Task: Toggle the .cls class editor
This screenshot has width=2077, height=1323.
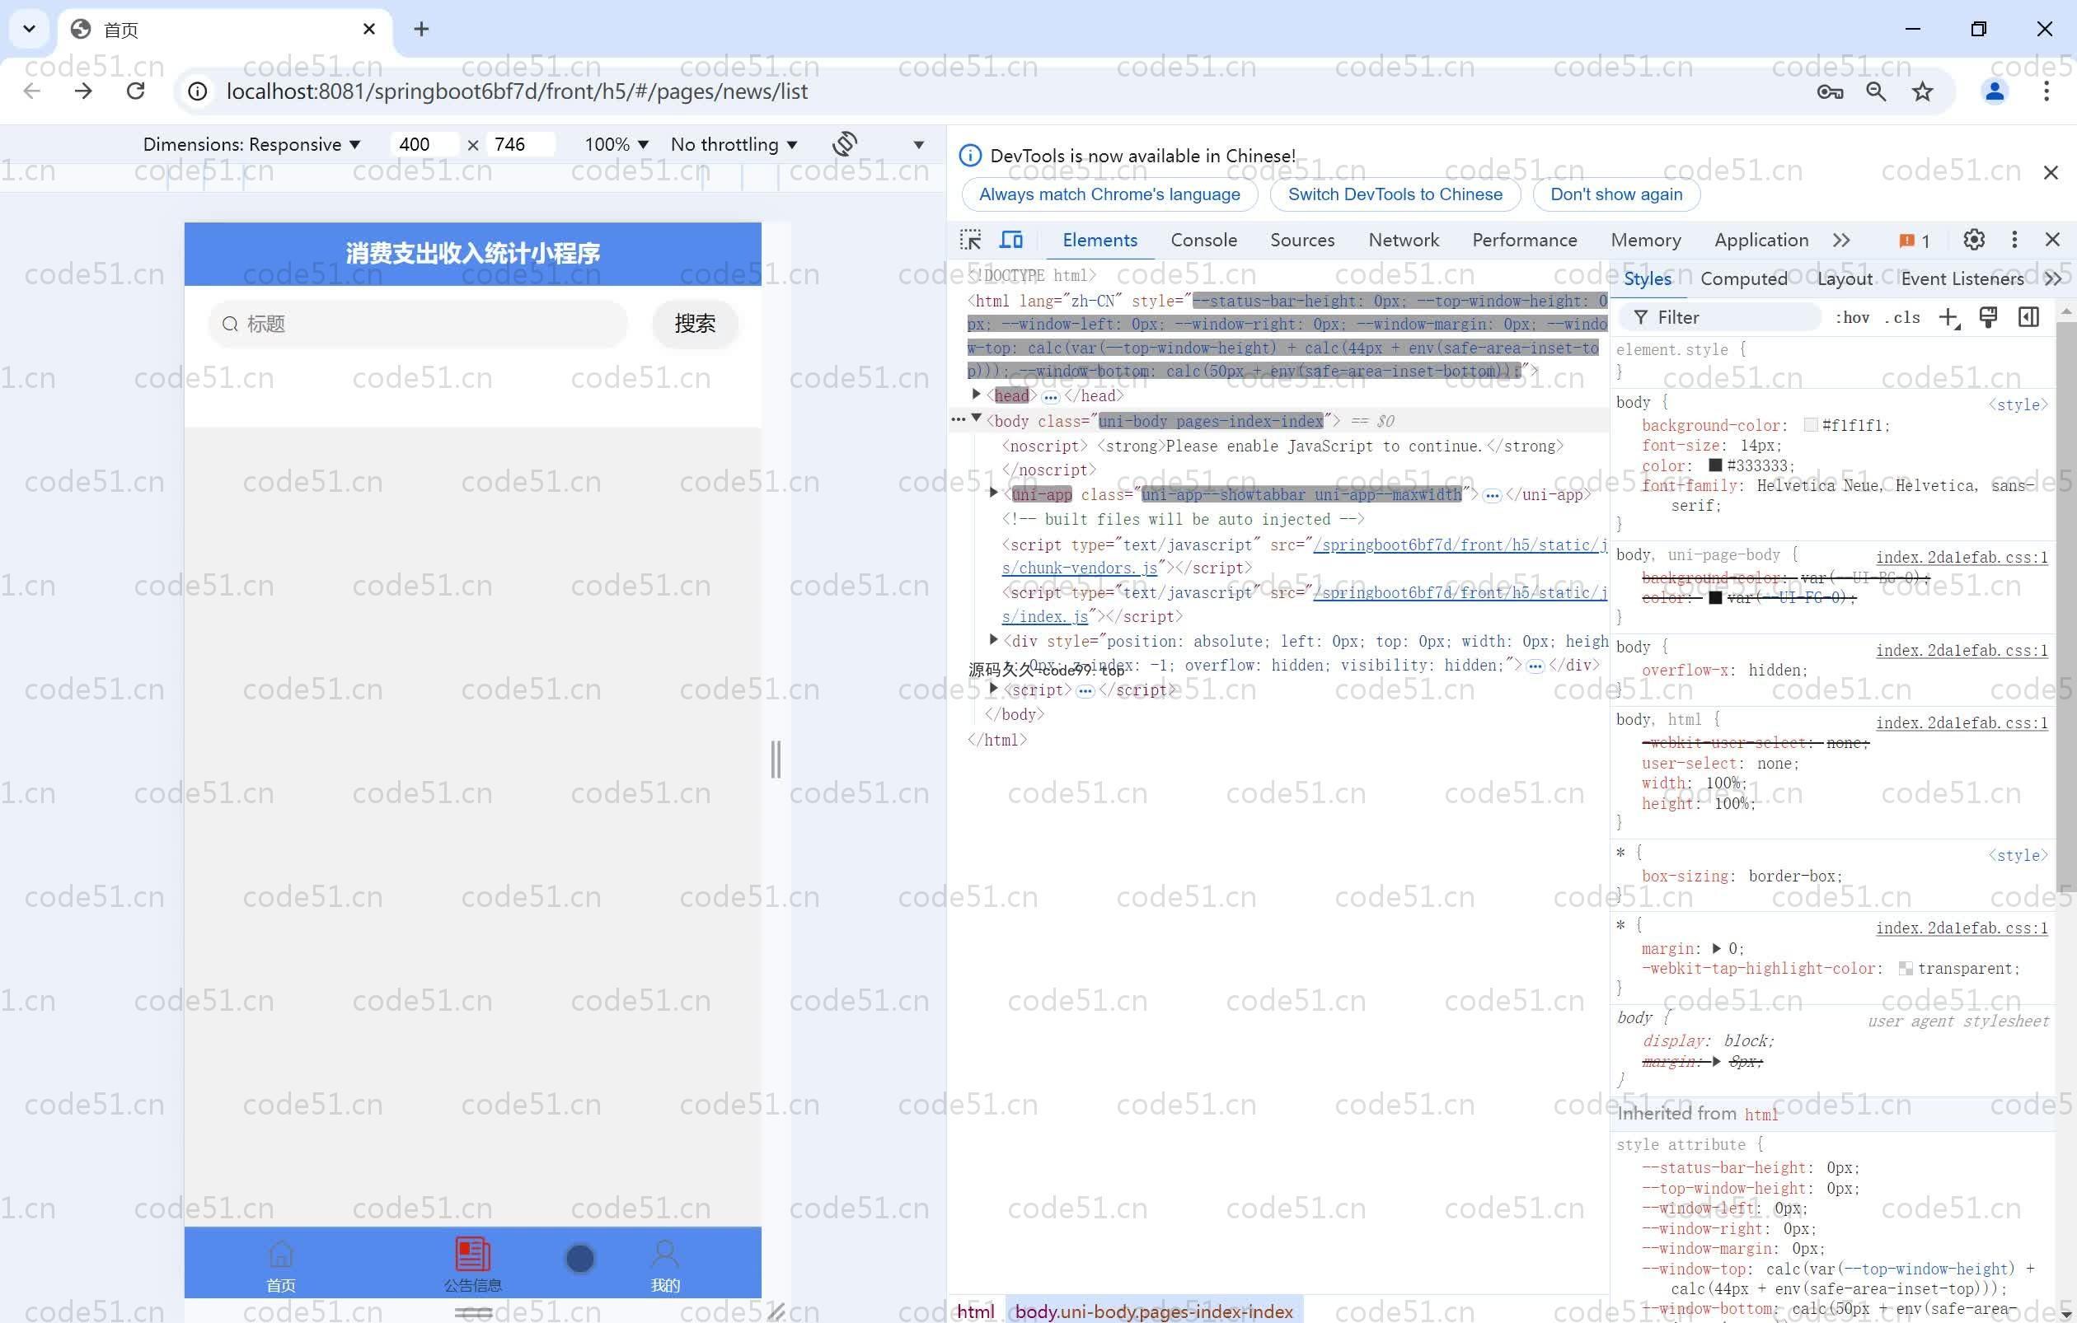Action: 1903,317
